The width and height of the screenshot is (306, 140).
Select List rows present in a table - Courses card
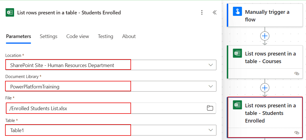(x=265, y=62)
